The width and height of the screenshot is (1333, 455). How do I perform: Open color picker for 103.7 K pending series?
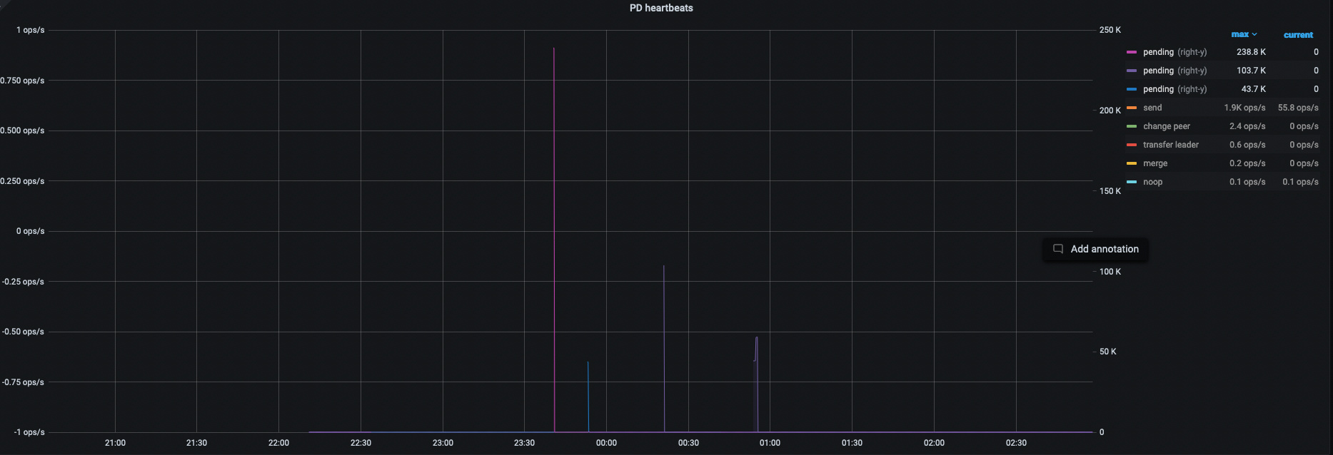pos(1132,71)
